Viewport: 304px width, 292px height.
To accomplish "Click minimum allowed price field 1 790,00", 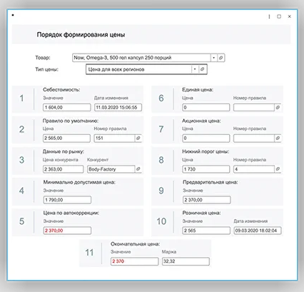I will (x=67, y=200).
